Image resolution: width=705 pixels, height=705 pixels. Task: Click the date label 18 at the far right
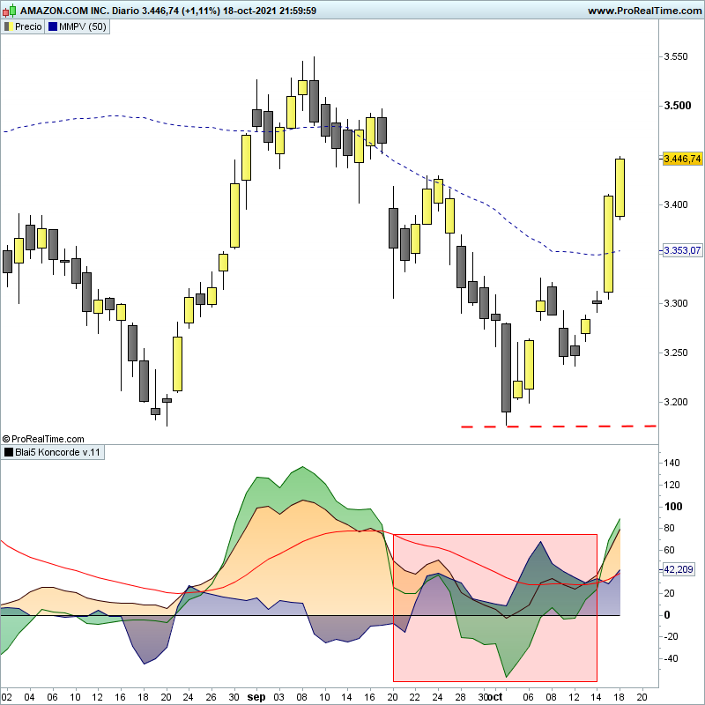620,697
